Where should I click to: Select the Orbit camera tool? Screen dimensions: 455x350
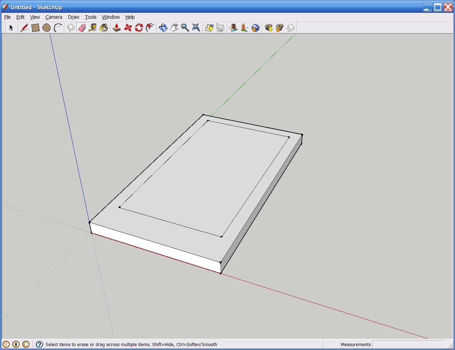[x=163, y=28]
